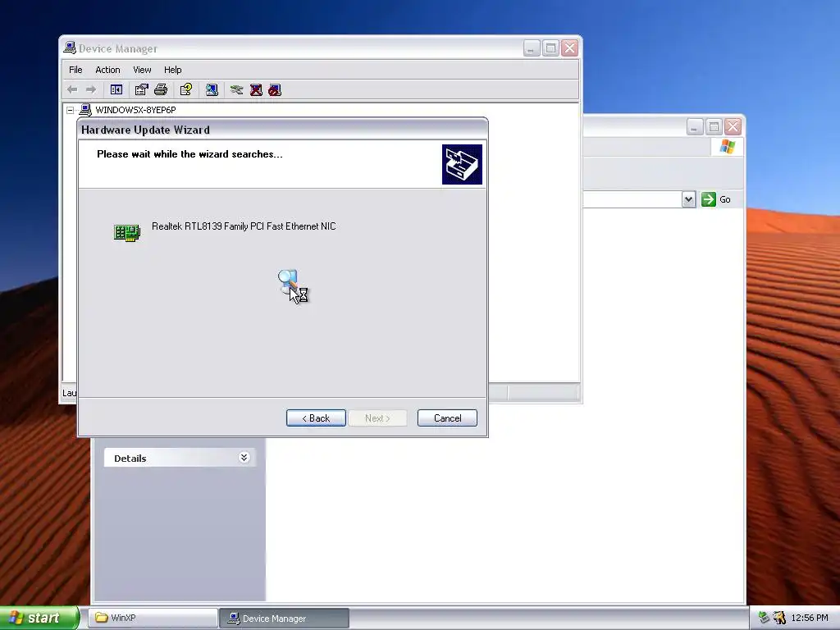Click the hardware wizard banner icon
Screen dimensions: 840x630
tap(462, 164)
